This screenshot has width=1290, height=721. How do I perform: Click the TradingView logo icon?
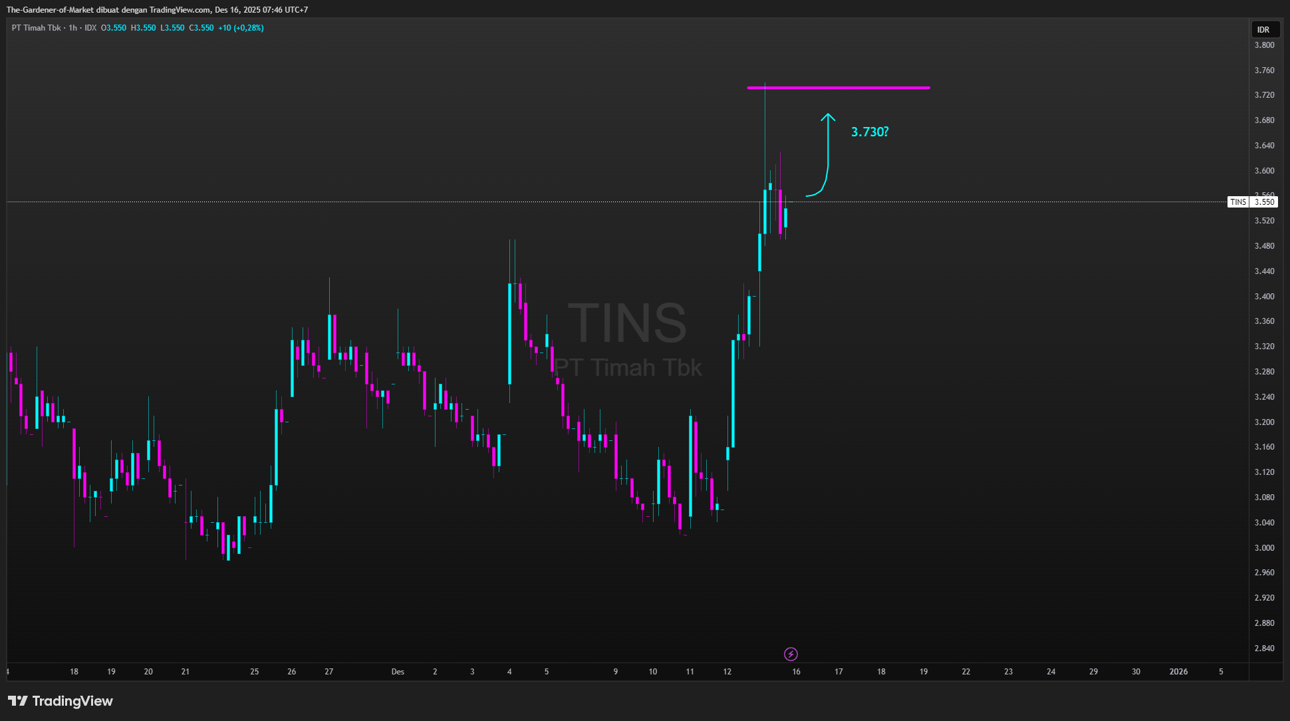[x=17, y=701]
